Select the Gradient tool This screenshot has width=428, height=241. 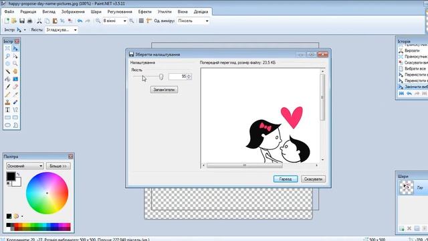coord(15,79)
